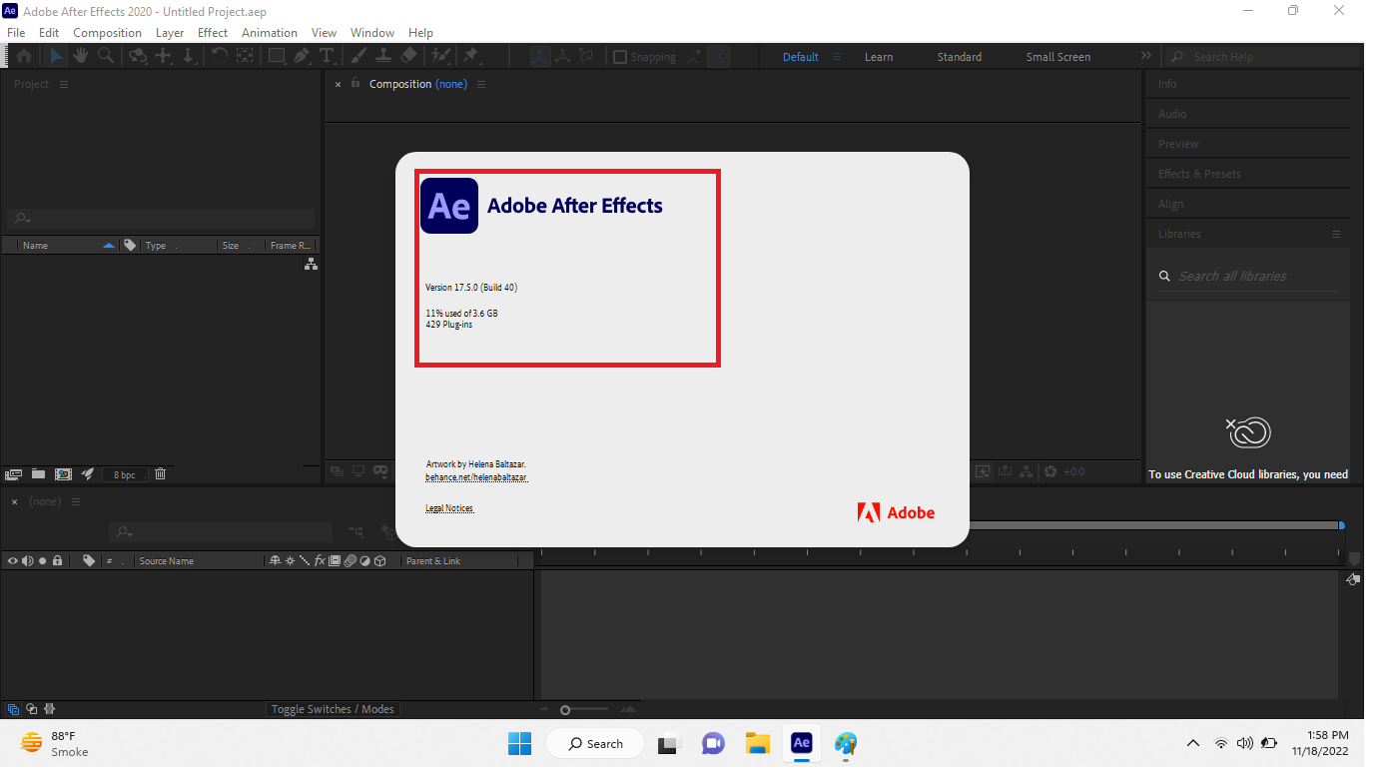Image resolution: width=1400 pixels, height=781 pixels.
Task: Create a new composition from Project panel
Action: pos(63,474)
